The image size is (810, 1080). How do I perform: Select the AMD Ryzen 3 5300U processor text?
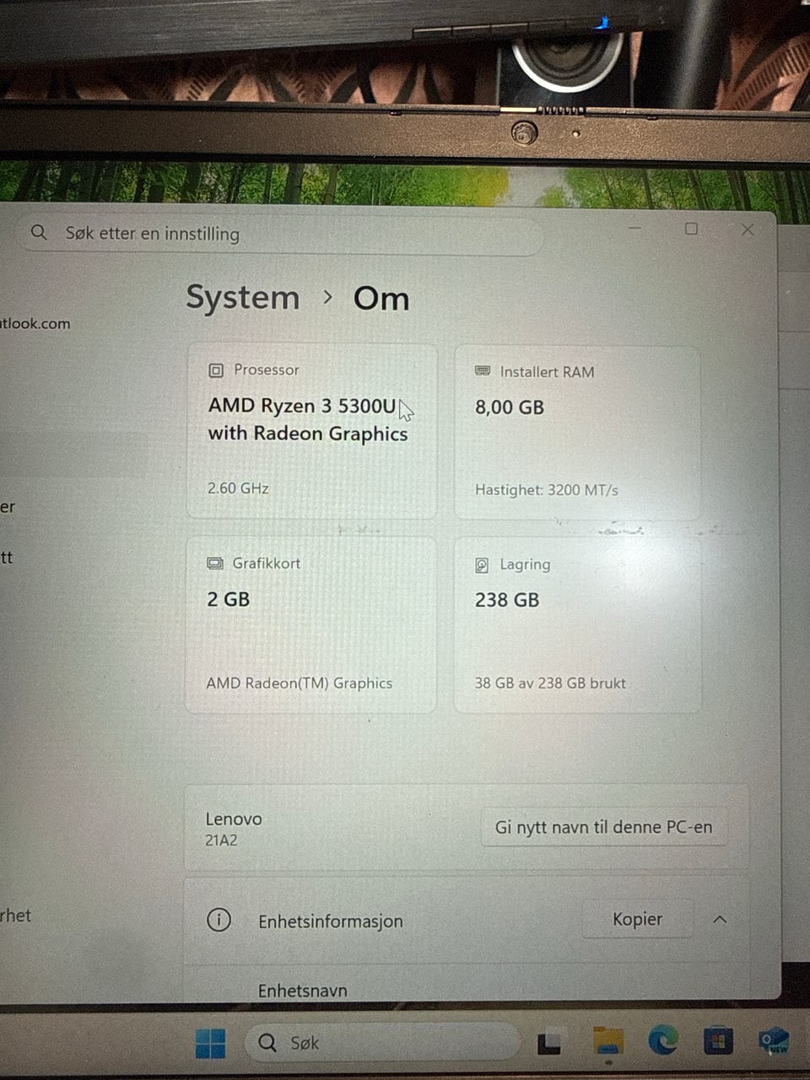click(308, 419)
